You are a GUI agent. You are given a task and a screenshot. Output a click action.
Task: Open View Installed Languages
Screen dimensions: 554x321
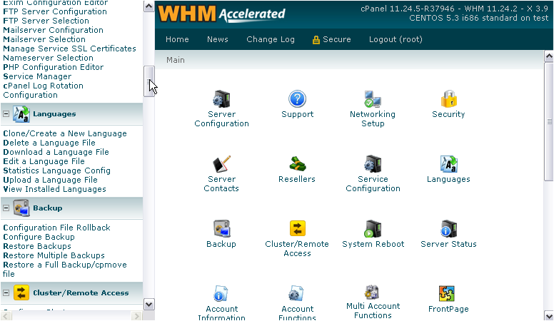coord(54,189)
